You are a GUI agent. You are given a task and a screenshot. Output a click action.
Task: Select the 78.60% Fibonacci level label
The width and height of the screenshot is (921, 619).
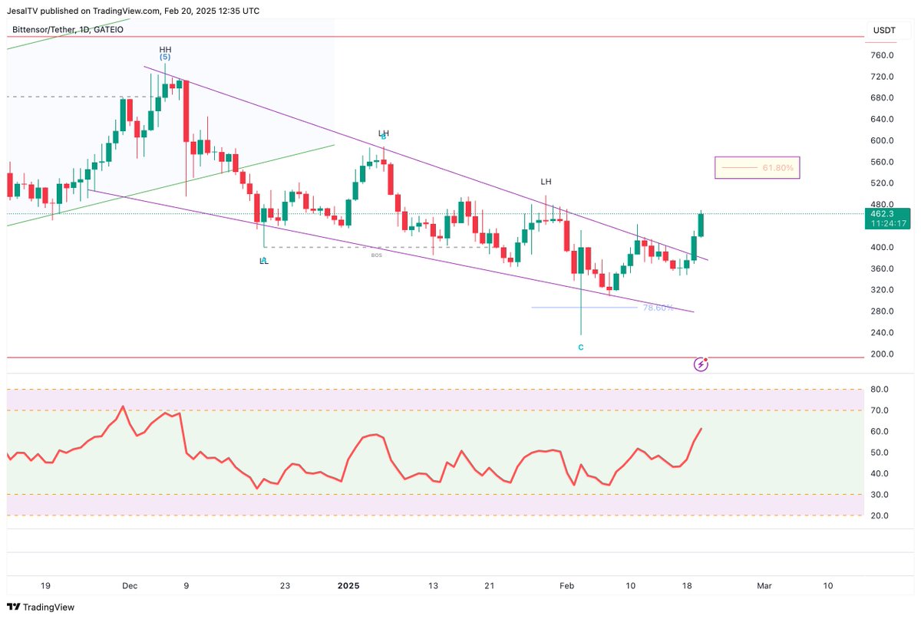[659, 308]
